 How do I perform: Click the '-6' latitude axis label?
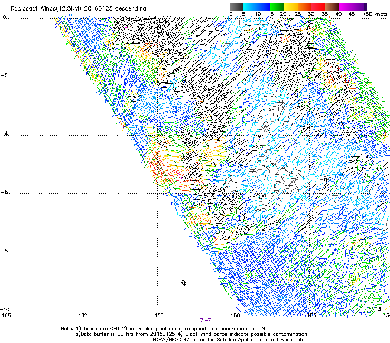(4, 192)
